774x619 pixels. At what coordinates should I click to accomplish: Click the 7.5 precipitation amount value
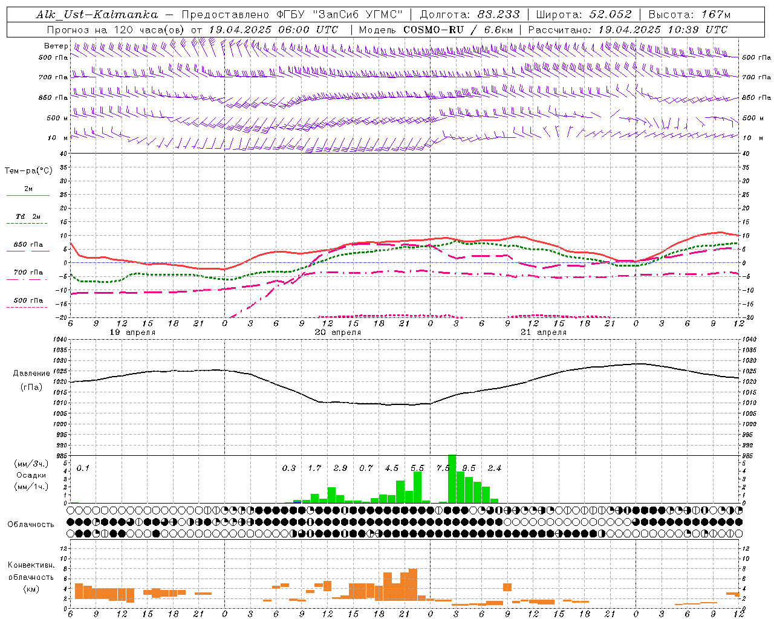point(443,468)
